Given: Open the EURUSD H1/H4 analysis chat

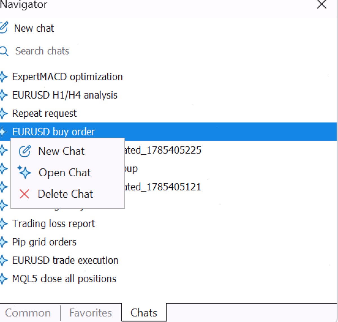Looking at the screenshot, I should tap(168, 95).
